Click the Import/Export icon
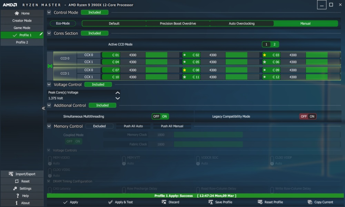Image resolution: width=345 pixels, height=207 pixels. click(11, 174)
